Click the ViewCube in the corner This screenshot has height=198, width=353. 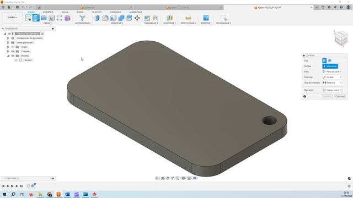coord(341,38)
